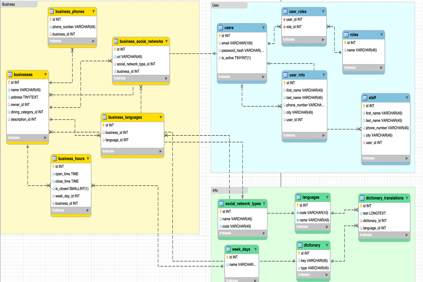The image size is (423, 282).
Task: Select the Info layer label tab
Action: (229, 190)
